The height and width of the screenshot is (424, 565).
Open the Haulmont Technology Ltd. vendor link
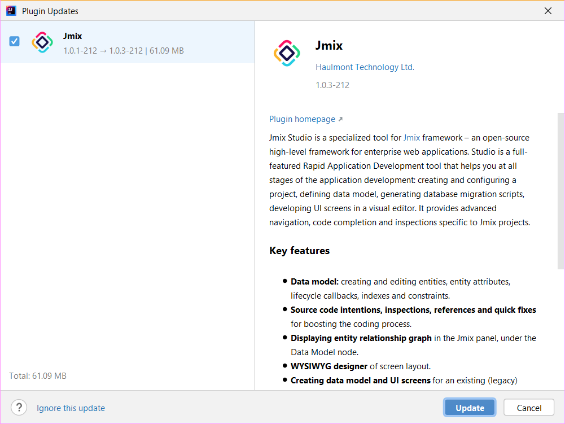pos(365,67)
